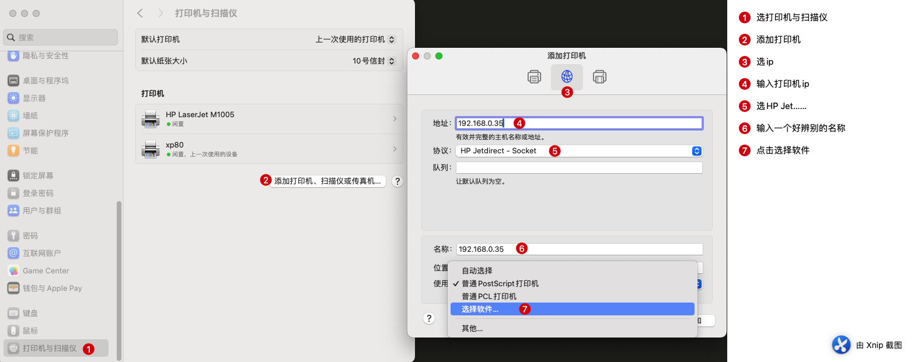Pick 自动选择 in the popup menu

click(477, 271)
